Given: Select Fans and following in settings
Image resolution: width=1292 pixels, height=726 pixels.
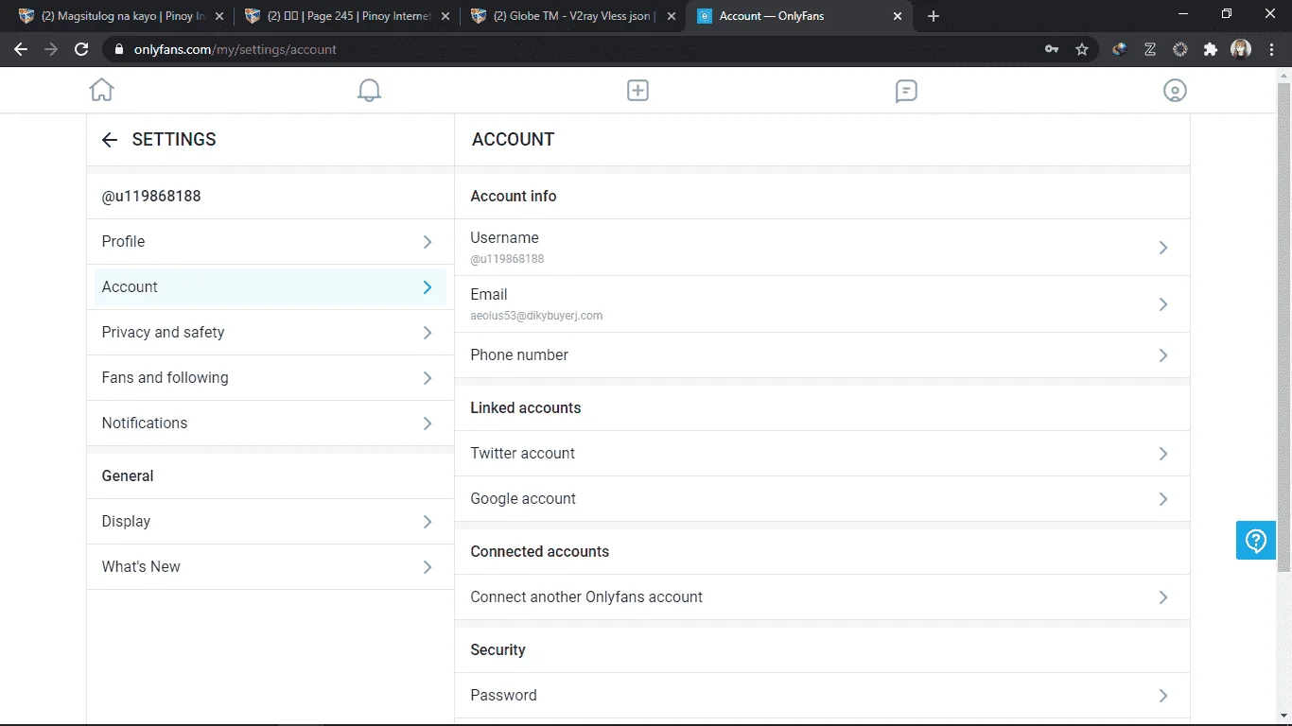Looking at the screenshot, I should point(271,378).
